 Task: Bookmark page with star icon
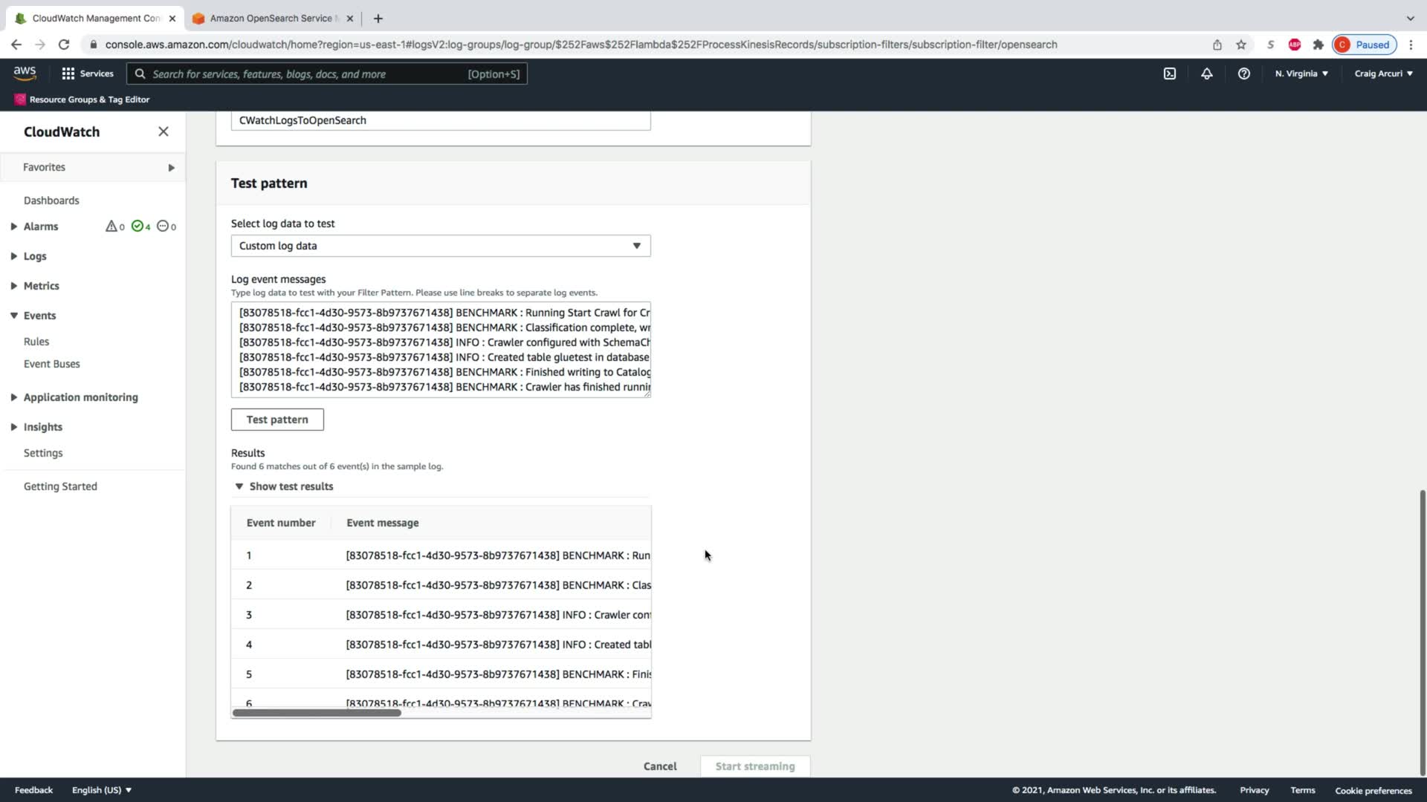(x=1240, y=45)
